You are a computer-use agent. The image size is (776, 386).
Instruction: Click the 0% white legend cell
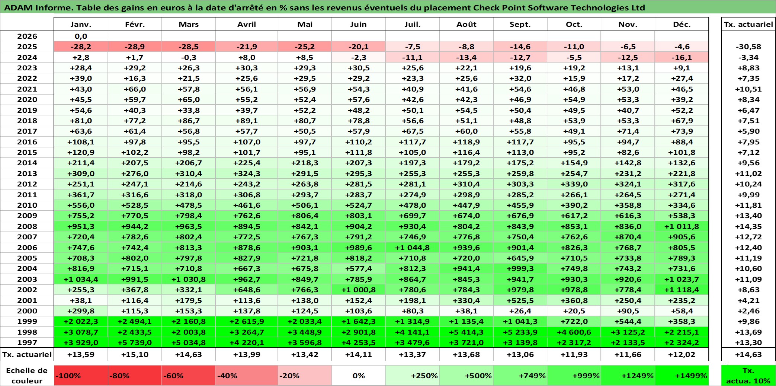pos(359,376)
